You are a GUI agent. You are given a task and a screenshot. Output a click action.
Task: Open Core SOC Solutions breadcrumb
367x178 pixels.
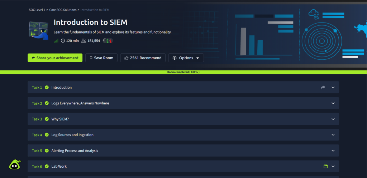[x=63, y=10]
